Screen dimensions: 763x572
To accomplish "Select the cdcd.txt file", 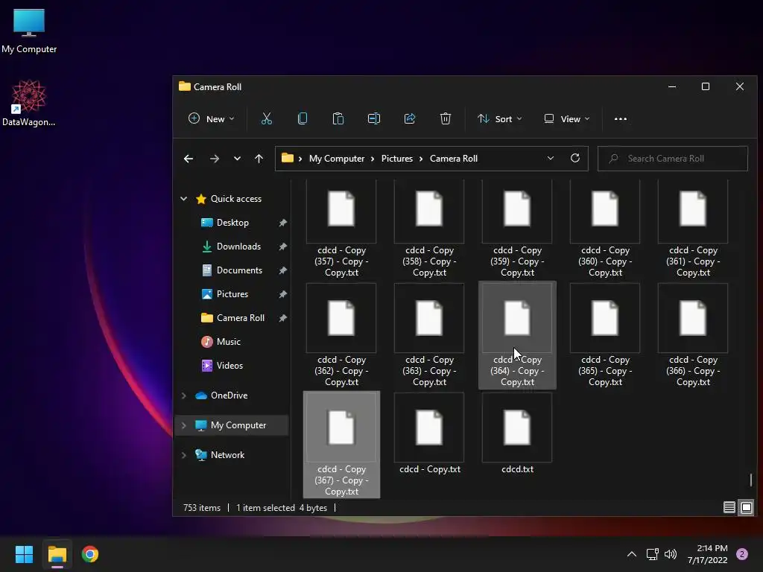I will tap(517, 434).
